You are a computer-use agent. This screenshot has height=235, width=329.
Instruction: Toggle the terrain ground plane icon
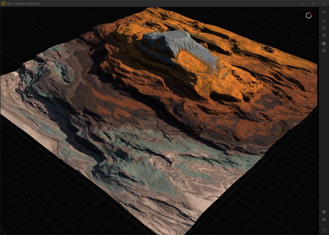point(324,43)
